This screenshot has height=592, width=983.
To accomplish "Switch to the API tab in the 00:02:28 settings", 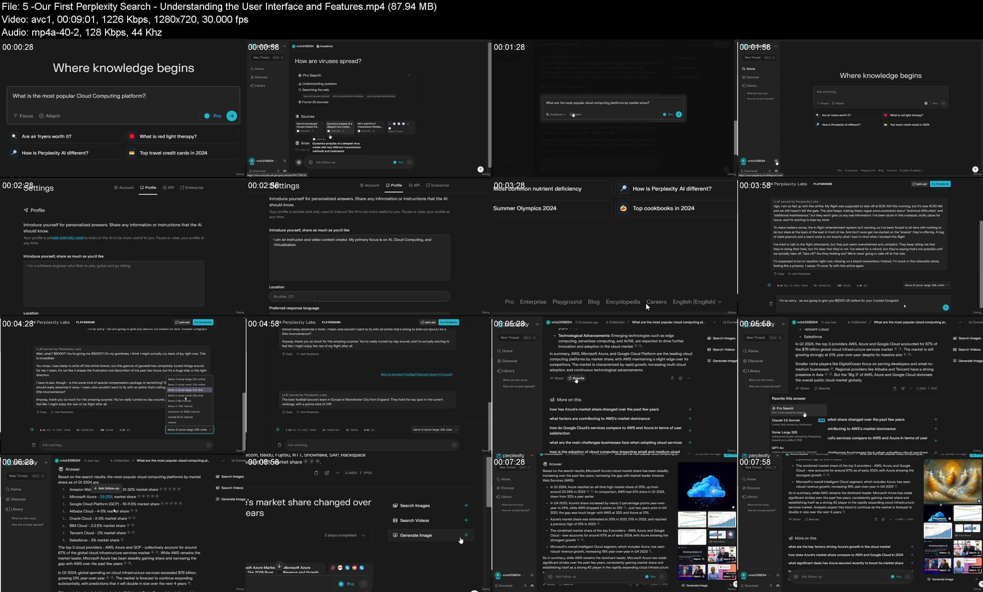I will click(169, 187).
